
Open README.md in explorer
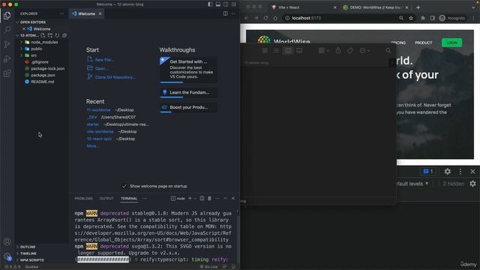point(42,82)
